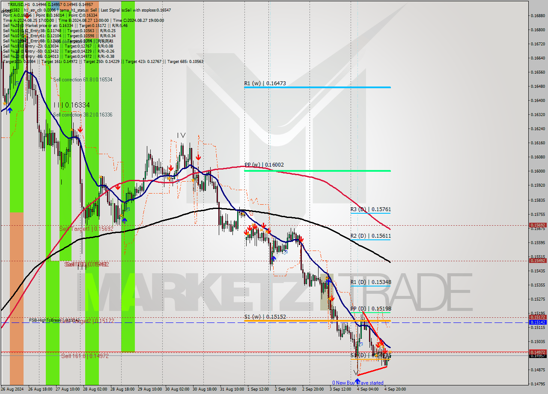
Task: Select the PP (D) | 0.15198 label
Action: [x=371, y=309]
